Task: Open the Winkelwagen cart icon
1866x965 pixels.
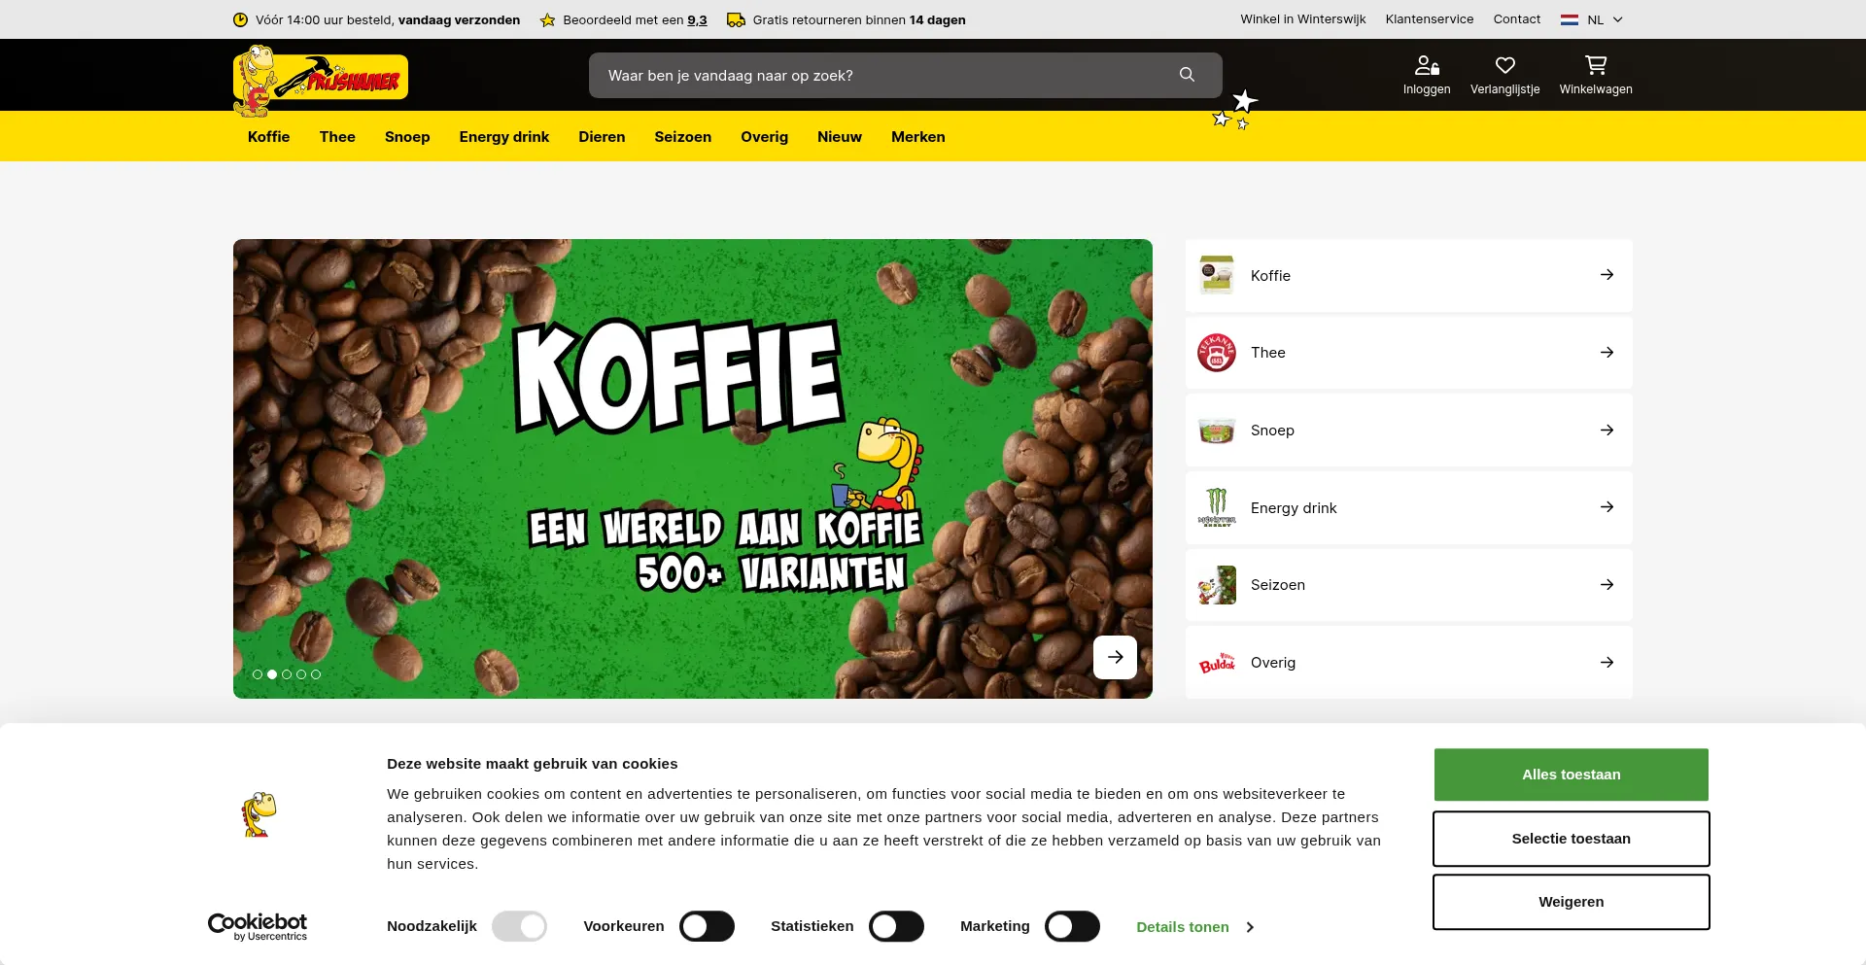Action: (1596, 65)
